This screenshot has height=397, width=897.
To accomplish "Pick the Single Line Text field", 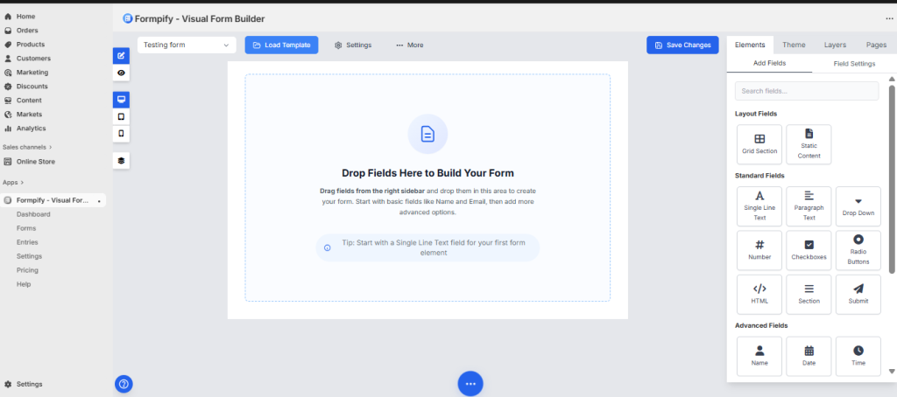I will coord(759,206).
